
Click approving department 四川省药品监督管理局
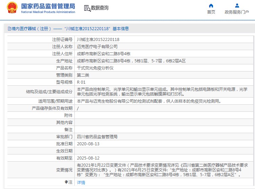[97, 137]
